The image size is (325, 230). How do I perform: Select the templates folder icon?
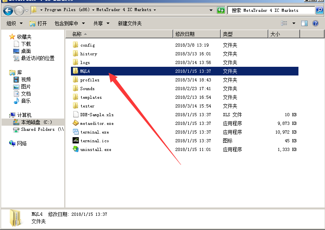(75, 97)
